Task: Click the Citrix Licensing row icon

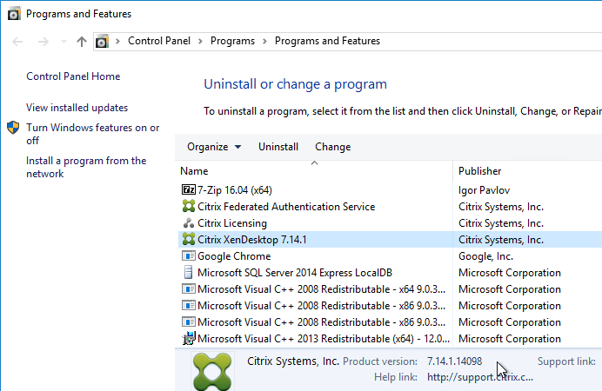Action: (x=189, y=222)
